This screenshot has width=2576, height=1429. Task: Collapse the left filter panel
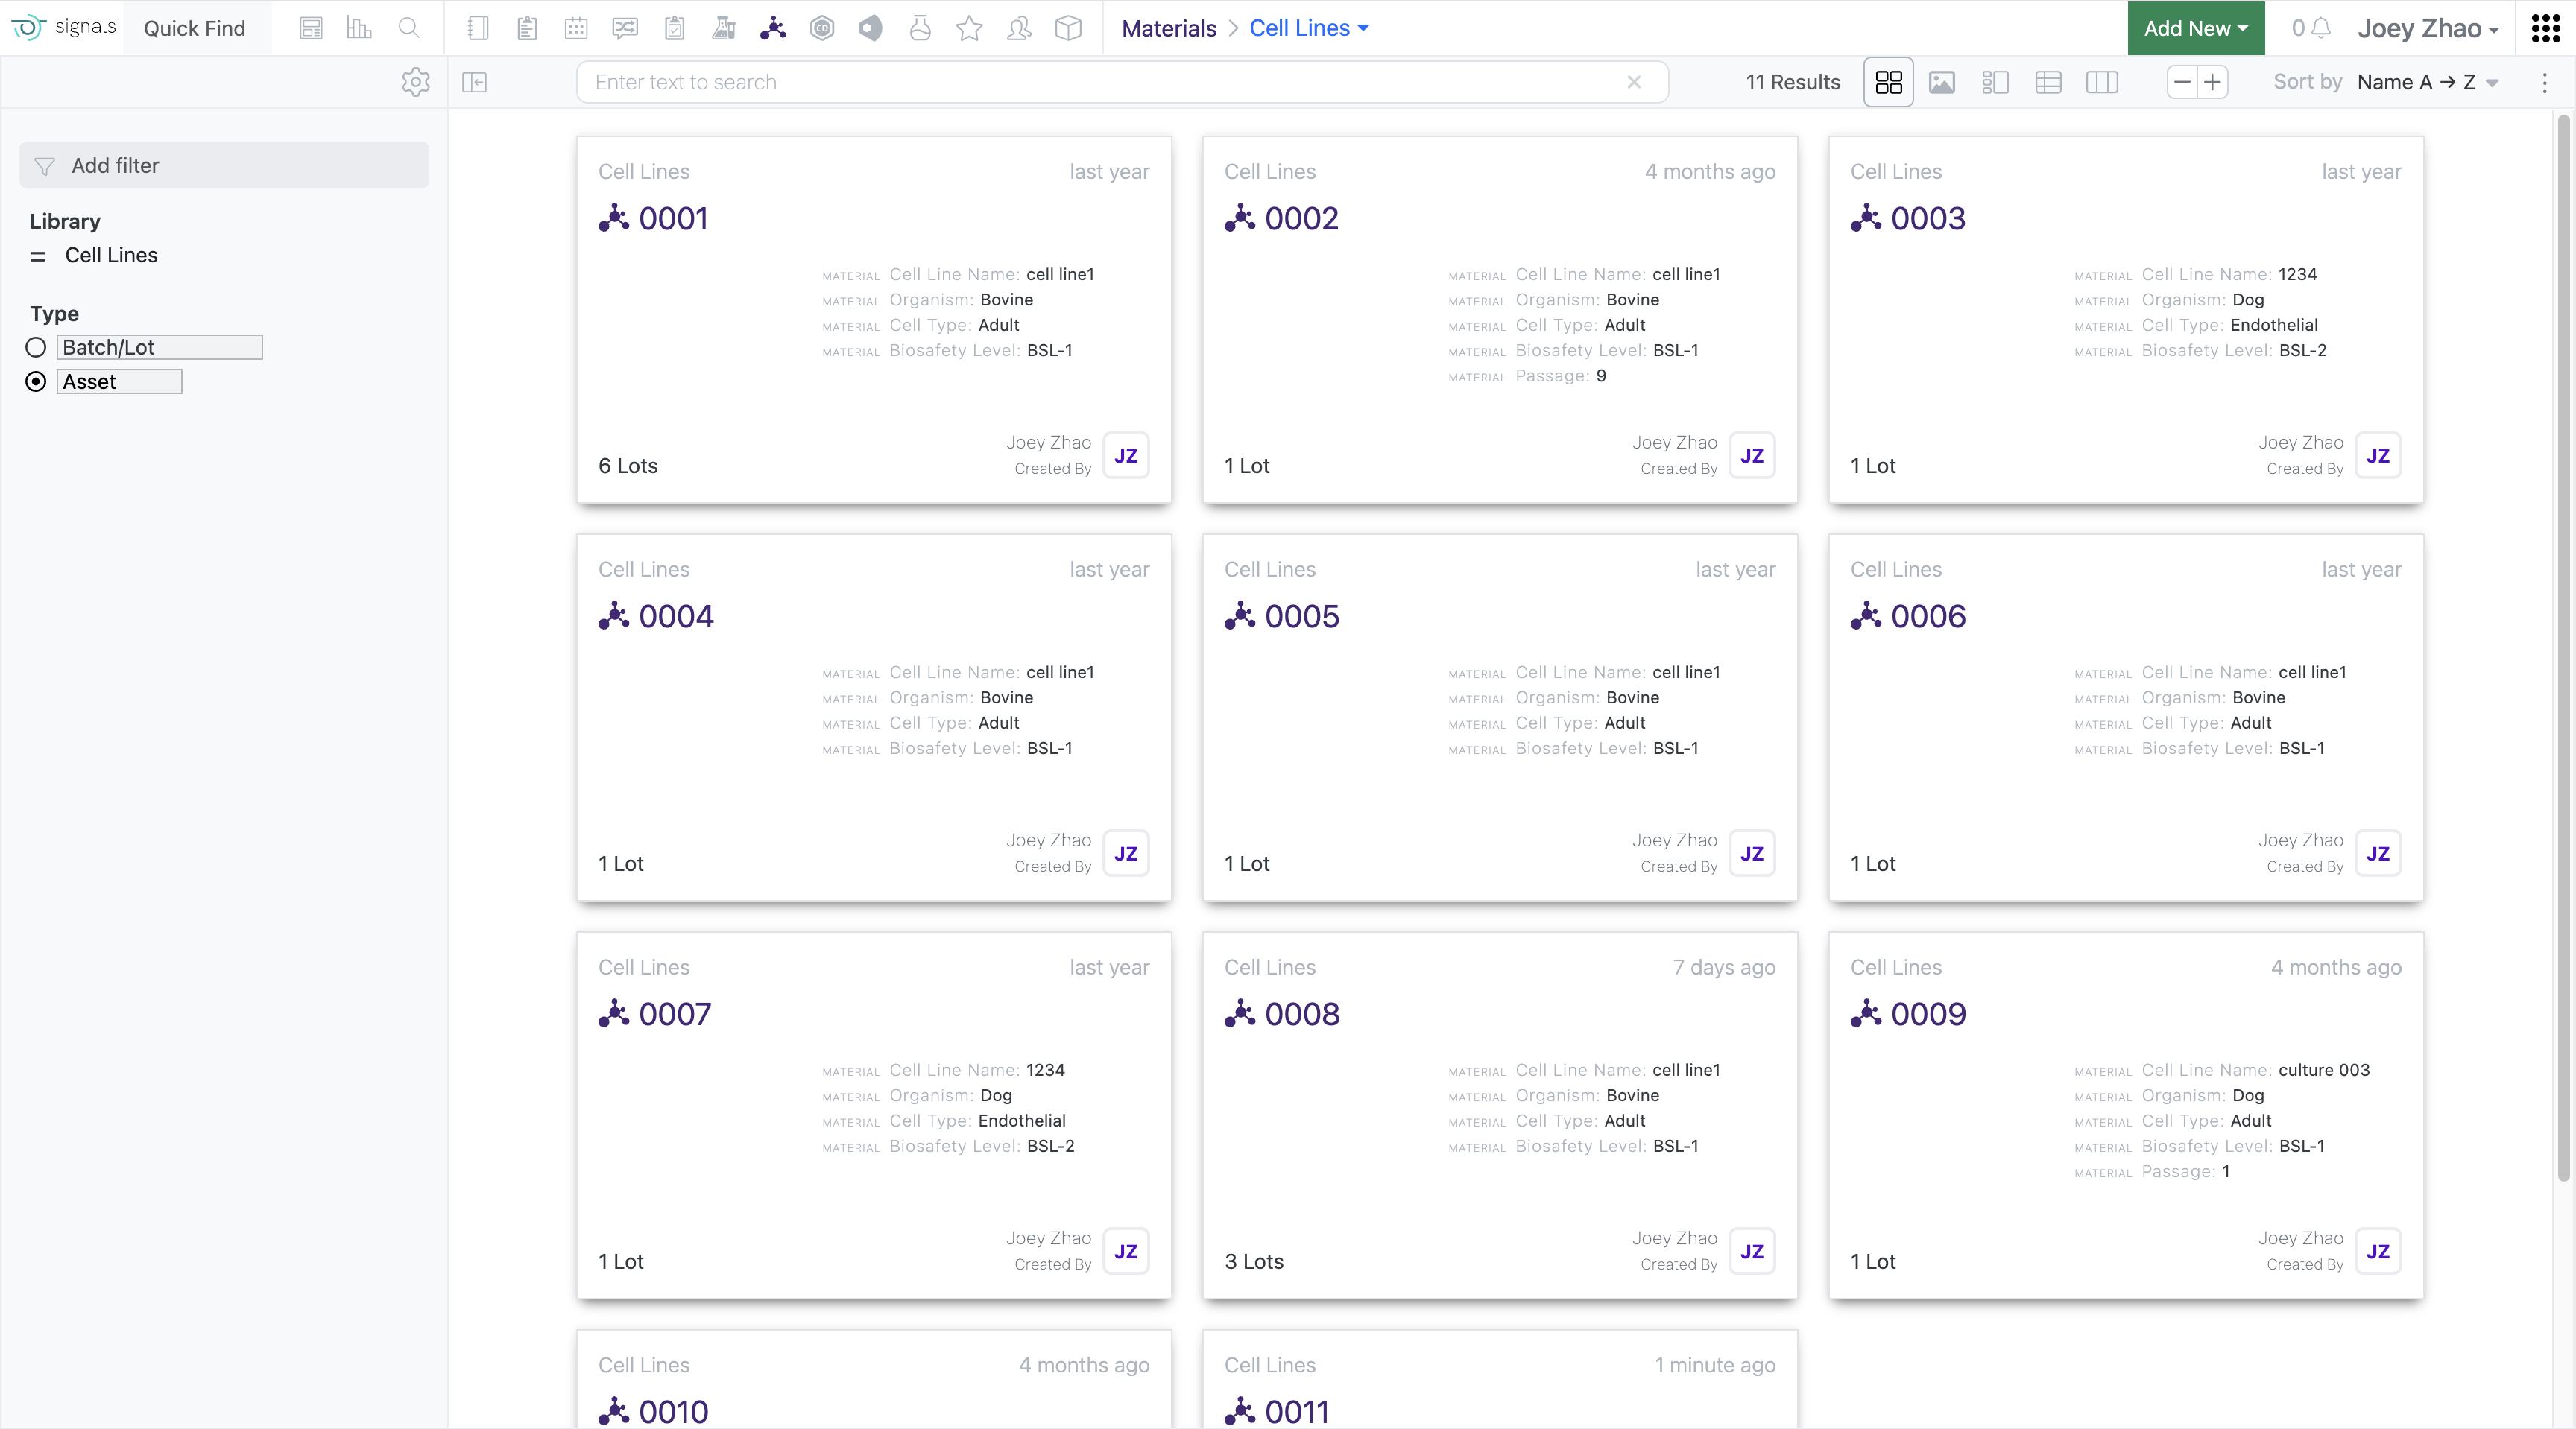(475, 82)
